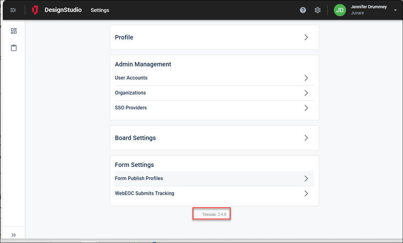Open the help question mark icon

click(x=303, y=10)
